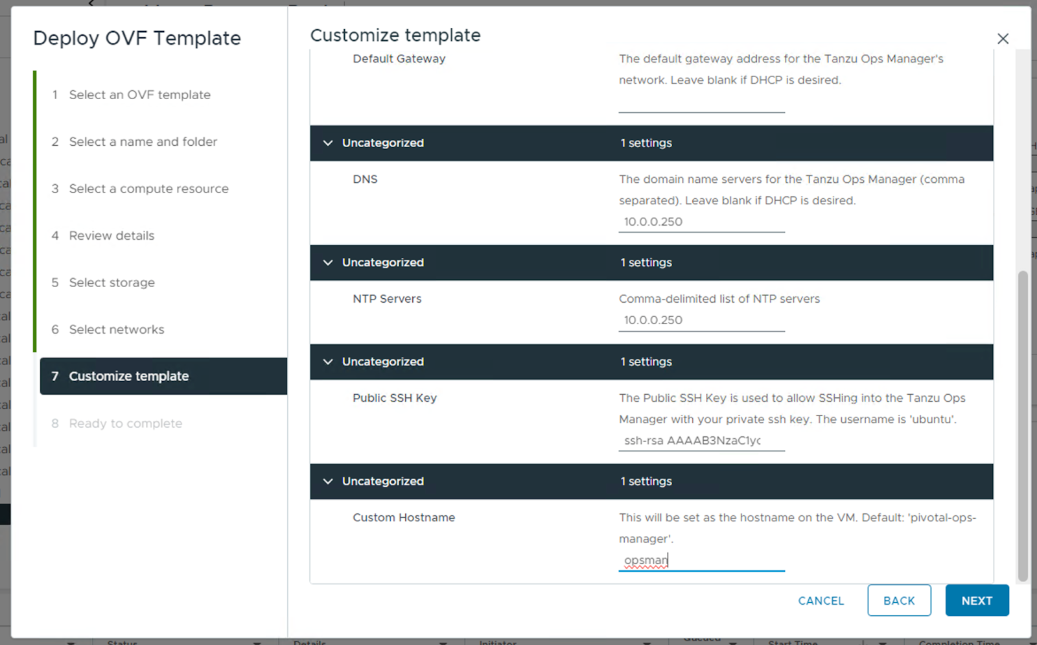
Task: Click the dialog's vertical scrollbar thumb
Action: click(1023, 426)
